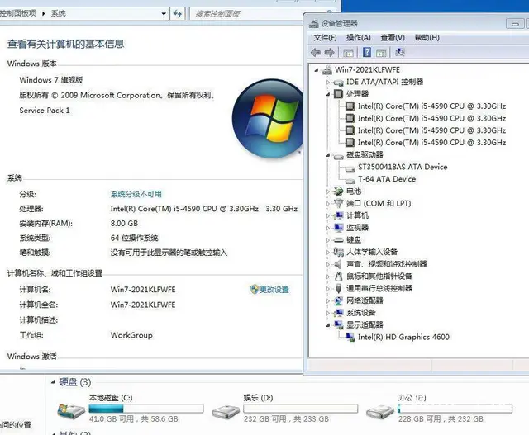Click the 64 位操作系统 text
The height and width of the screenshot is (435, 529).
pyautogui.click(x=134, y=238)
